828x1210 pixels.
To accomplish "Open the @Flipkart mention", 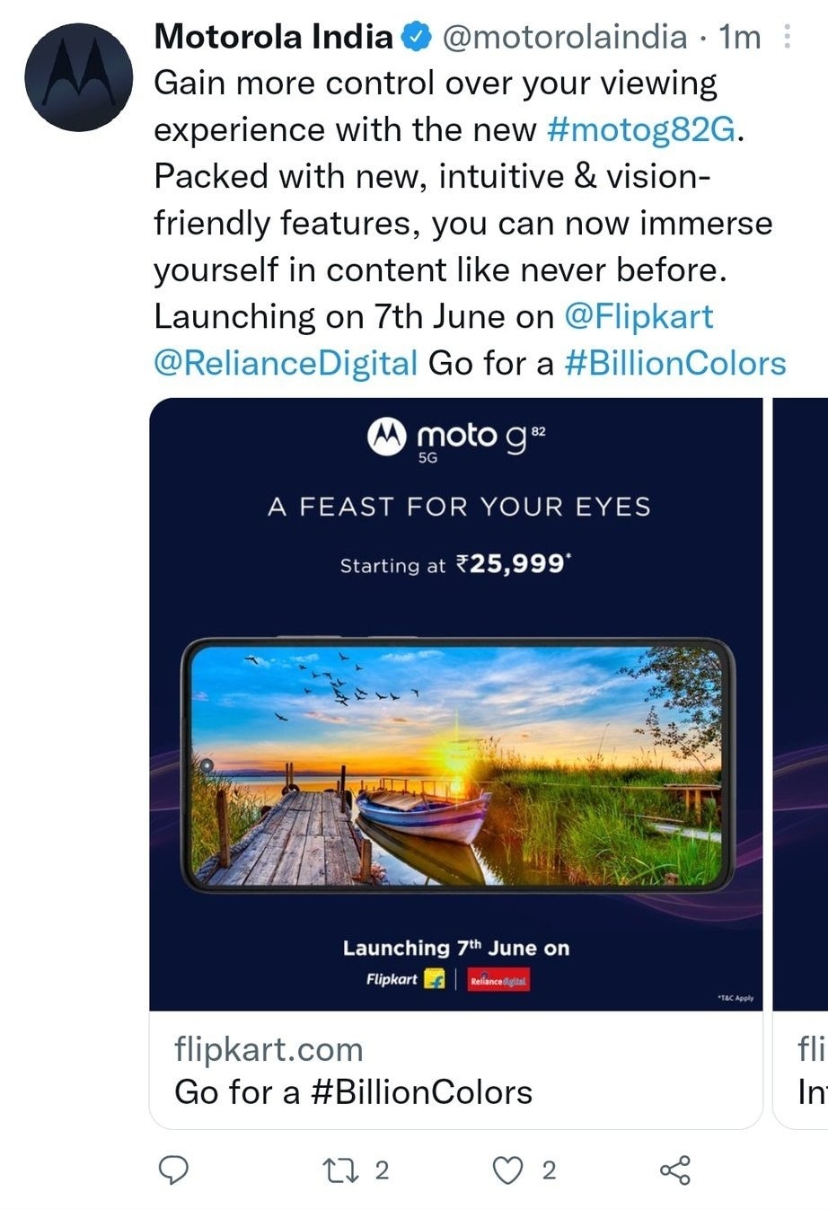I will tap(639, 316).
